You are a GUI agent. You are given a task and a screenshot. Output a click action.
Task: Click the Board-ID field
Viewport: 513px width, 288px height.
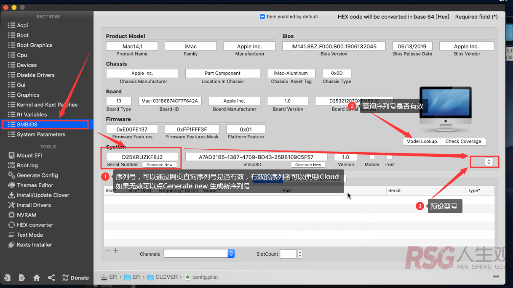pos(170,101)
